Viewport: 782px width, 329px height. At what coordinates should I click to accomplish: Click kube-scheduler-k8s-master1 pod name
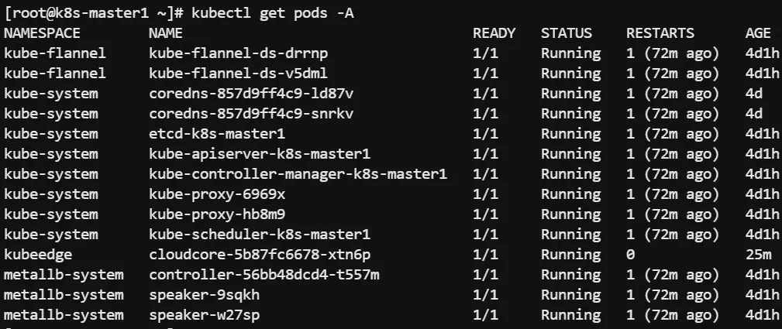(260, 235)
